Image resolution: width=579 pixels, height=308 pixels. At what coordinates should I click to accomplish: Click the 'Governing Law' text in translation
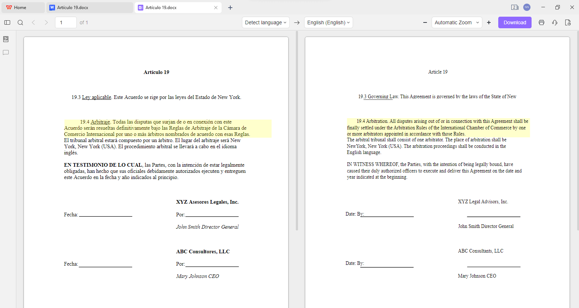(x=383, y=96)
